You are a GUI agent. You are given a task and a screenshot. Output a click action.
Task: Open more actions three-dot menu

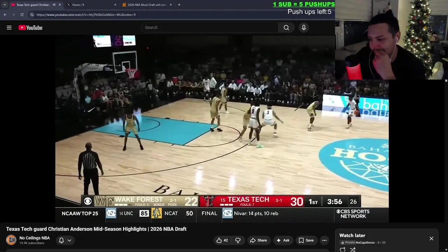(x=324, y=240)
